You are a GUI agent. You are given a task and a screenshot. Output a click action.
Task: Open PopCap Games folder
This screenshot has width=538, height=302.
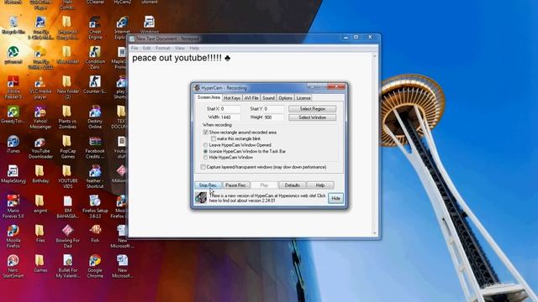click(67, 147)
